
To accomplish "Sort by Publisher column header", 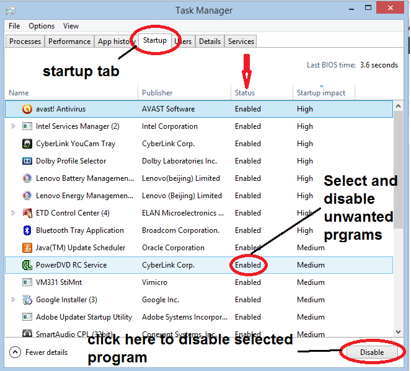I will coord(184,93).
